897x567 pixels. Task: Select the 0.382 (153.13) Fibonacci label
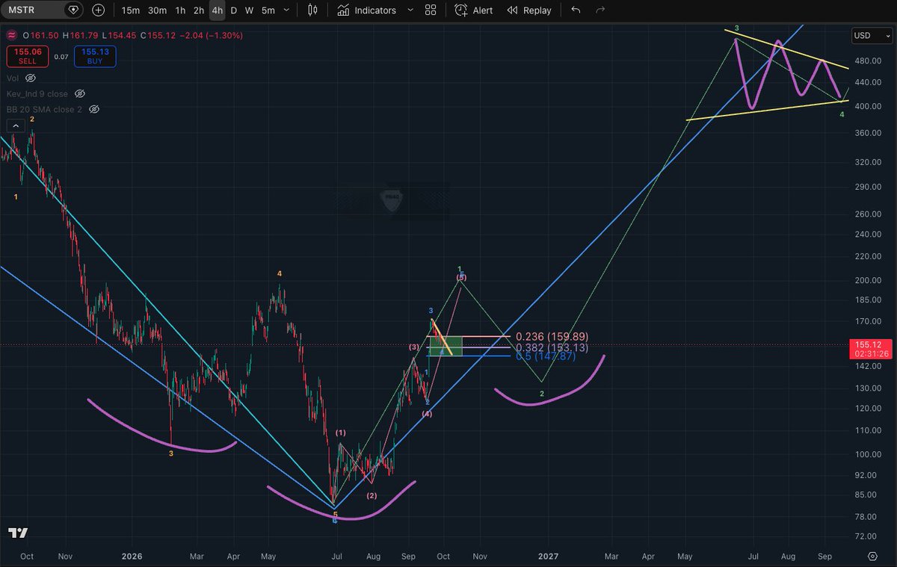[x=552, y=347]
